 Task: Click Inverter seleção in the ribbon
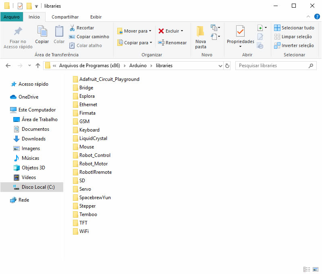coord(294,45)
